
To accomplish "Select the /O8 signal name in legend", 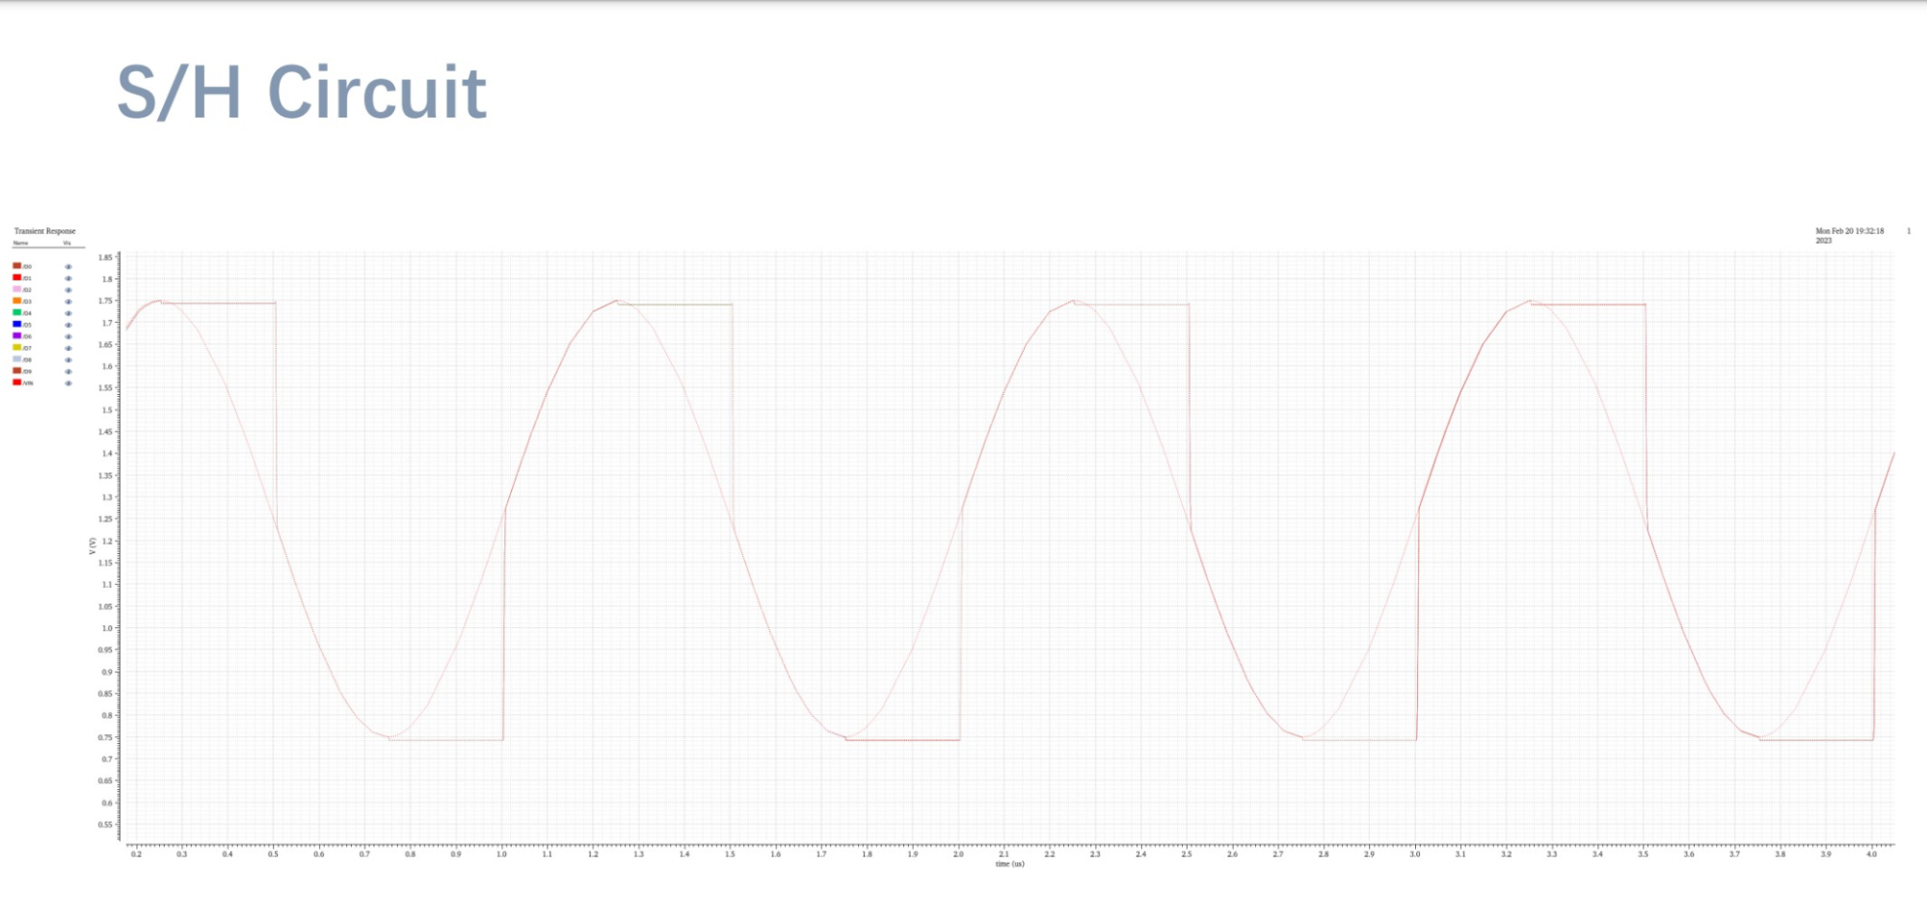I will (x=27, y=359).
